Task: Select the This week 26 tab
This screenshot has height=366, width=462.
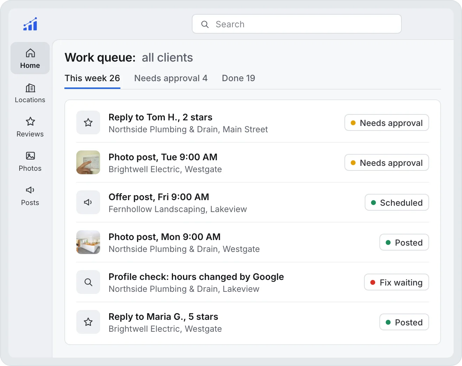Action: click(92, 78)
